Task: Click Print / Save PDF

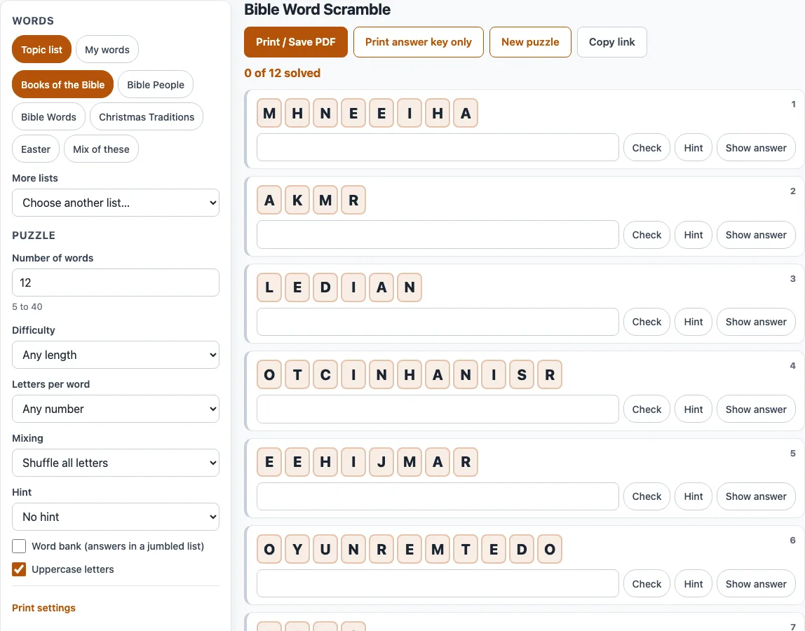Action: (296, 42)
